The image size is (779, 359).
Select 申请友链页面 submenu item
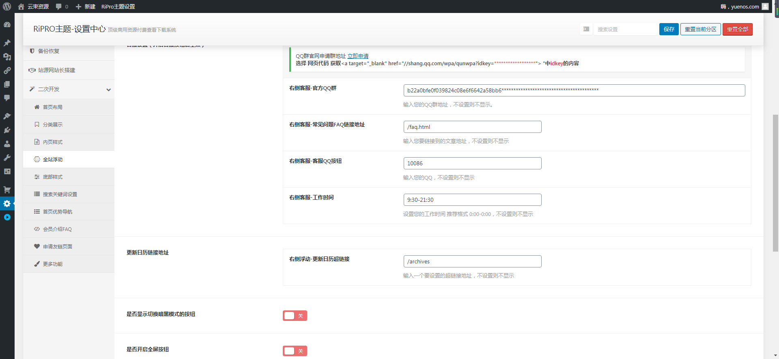point(69,246)
